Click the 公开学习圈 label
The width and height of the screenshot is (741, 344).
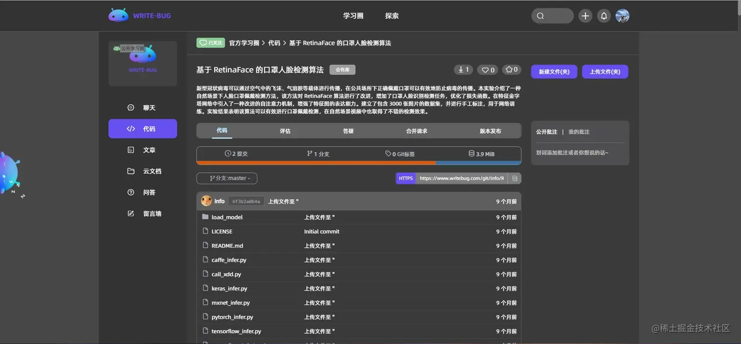(x=132, y=48)
